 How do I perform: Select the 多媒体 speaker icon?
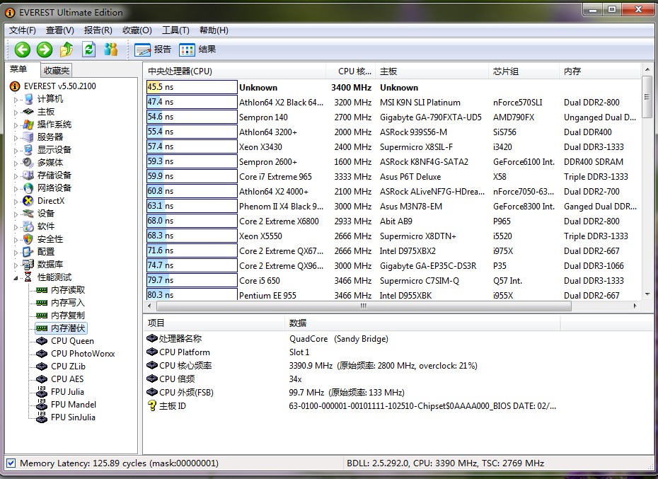click(28, 163)
